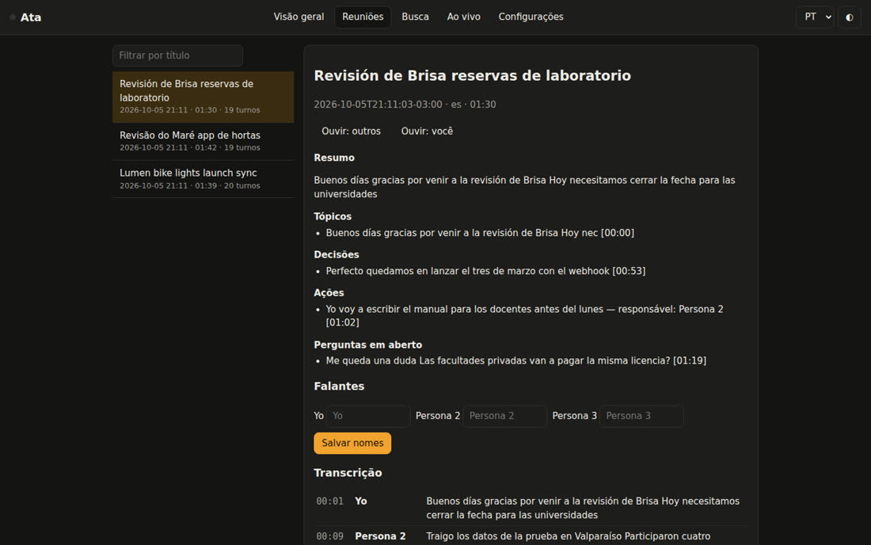Click the Persona 2 speaker in transcript
The height and width of the screenshot is (545, 871).
(x=381, y=536)
